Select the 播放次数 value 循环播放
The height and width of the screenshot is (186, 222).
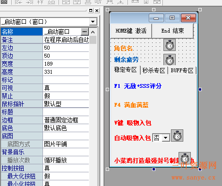tap(66, 160)
